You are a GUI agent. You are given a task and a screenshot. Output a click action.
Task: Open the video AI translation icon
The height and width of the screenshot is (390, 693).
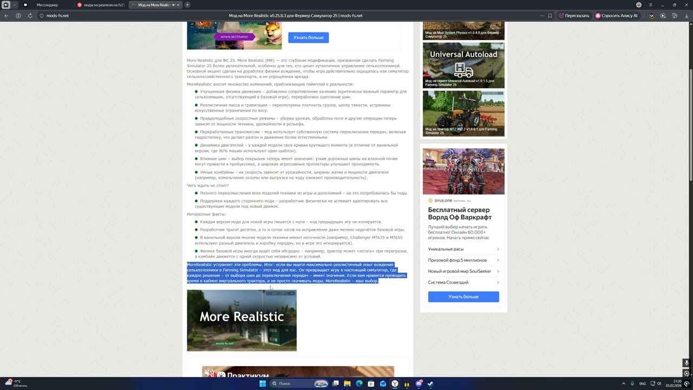(663, 16)
